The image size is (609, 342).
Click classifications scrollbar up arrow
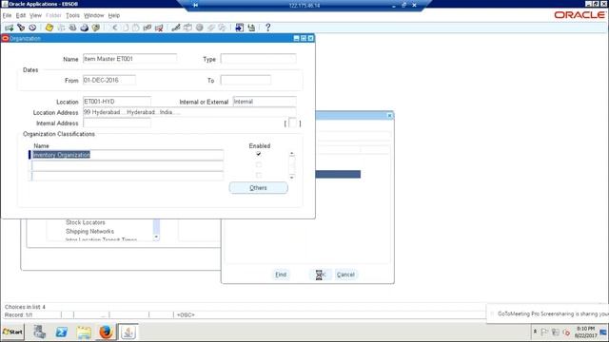(x=292, y=154)
